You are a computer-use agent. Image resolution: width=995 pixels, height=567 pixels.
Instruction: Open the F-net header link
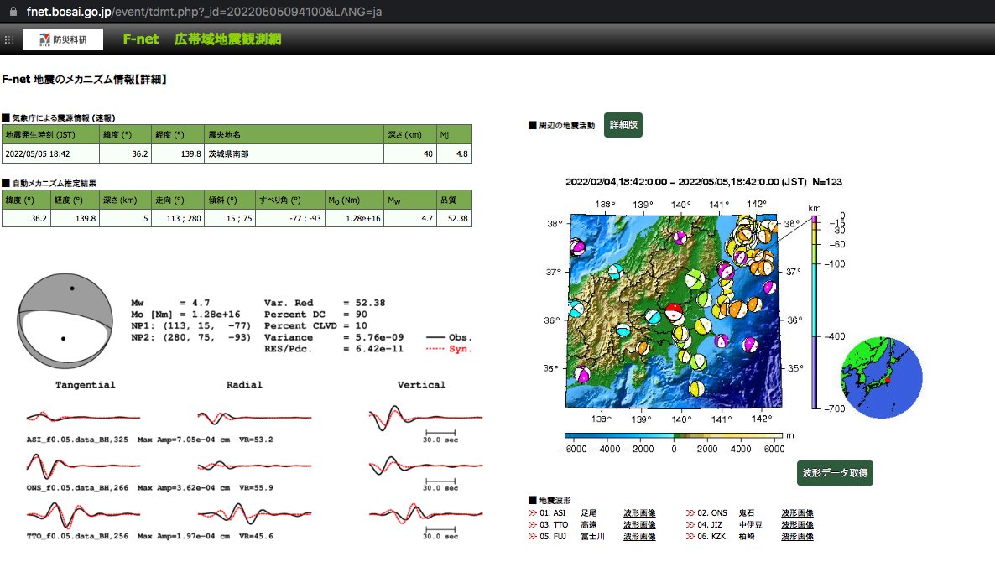(140, 39)
